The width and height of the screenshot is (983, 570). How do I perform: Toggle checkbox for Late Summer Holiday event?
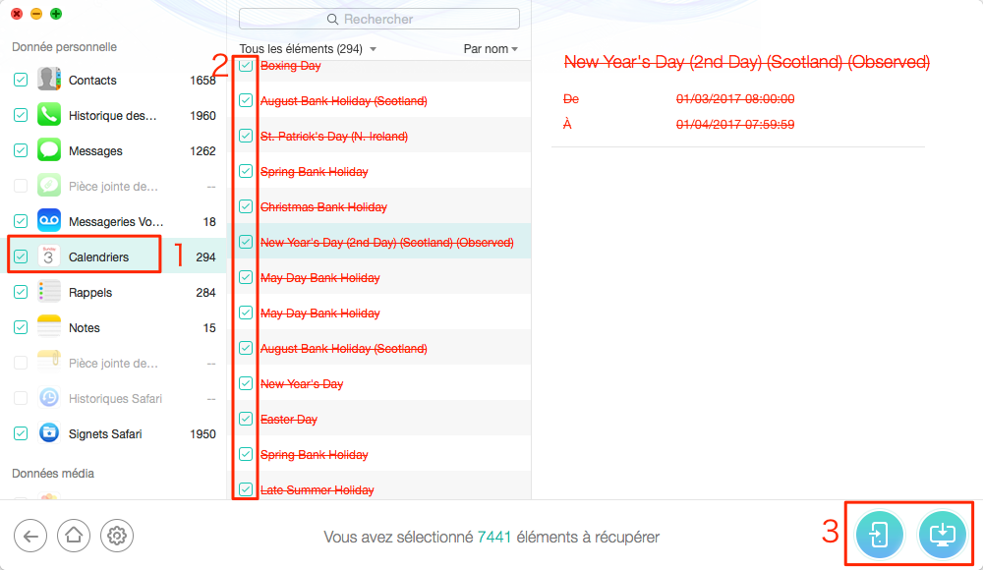[x=246, y=489]
